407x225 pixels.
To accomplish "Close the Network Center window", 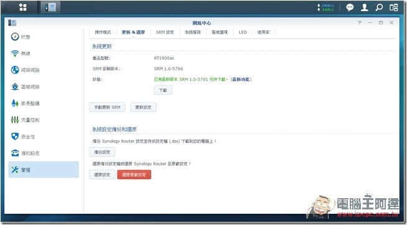I will click(x=391, y=23).
